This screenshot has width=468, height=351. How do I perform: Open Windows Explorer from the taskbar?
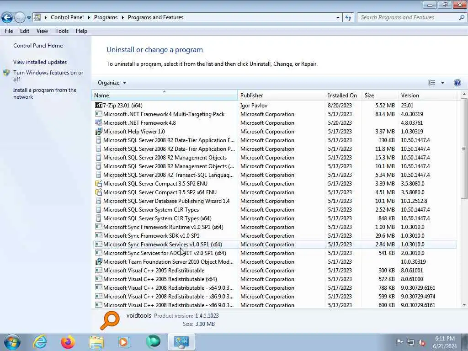96,342
